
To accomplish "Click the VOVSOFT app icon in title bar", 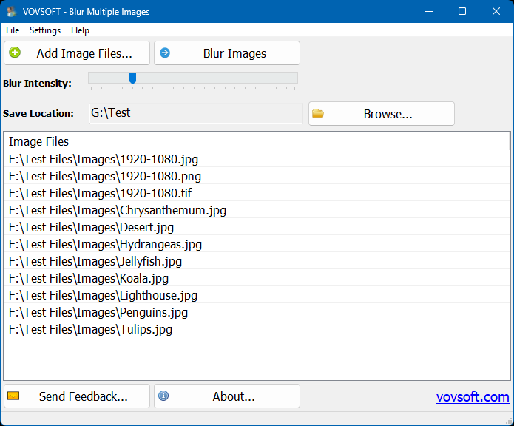I will click(x=12, y=12).
